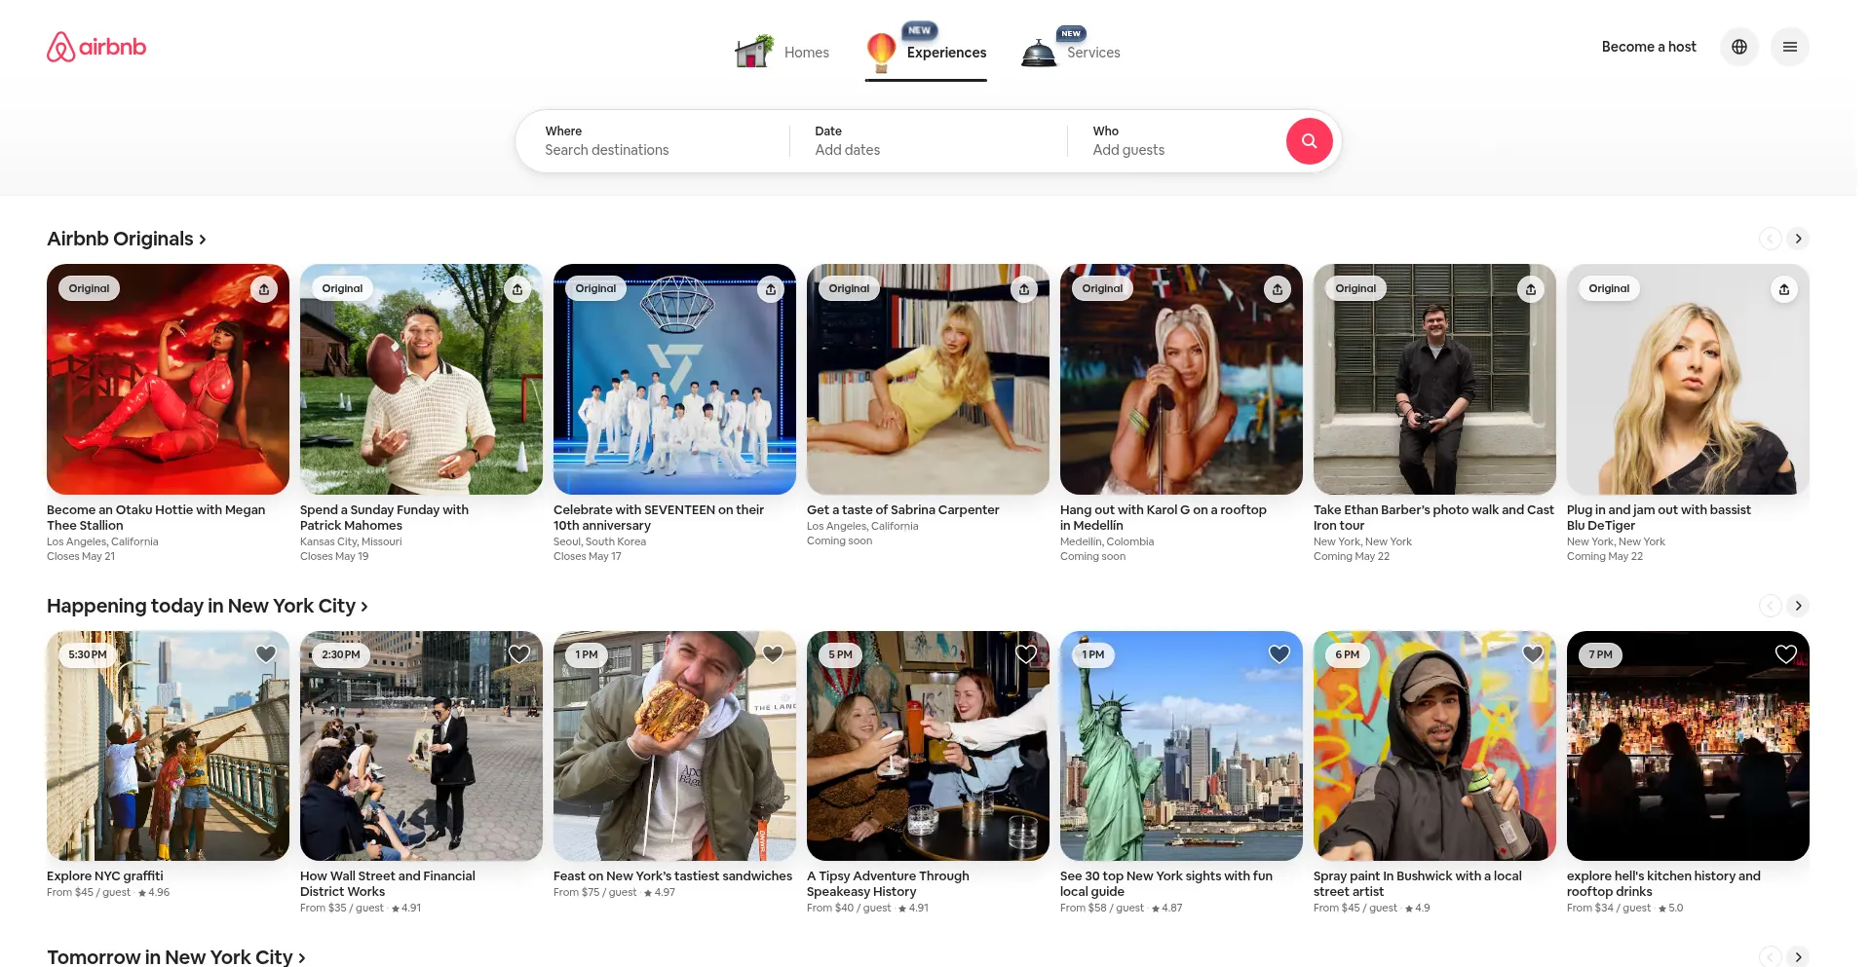Open the sandwich eating experience photo
The width and height of the screenshot is (1871, 967).
click(x=674, y=746)
